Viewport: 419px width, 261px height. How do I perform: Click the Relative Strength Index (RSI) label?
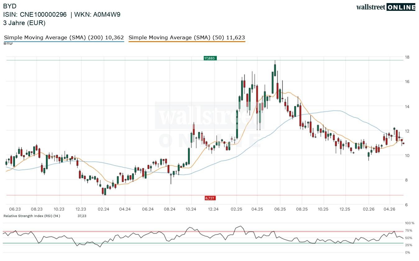[x=32, y=216]
